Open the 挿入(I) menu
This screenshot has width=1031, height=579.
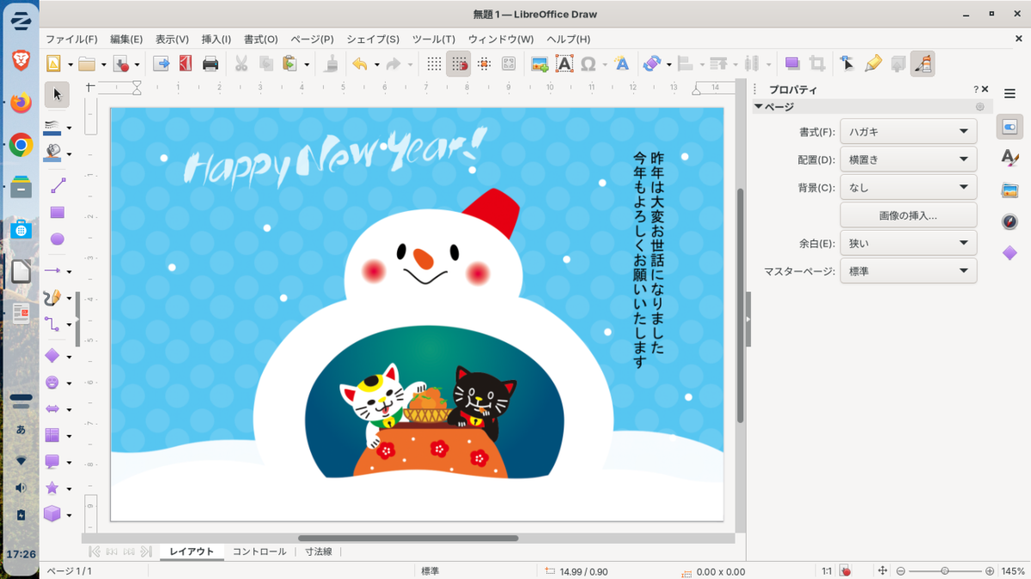(x=216, y=39)
